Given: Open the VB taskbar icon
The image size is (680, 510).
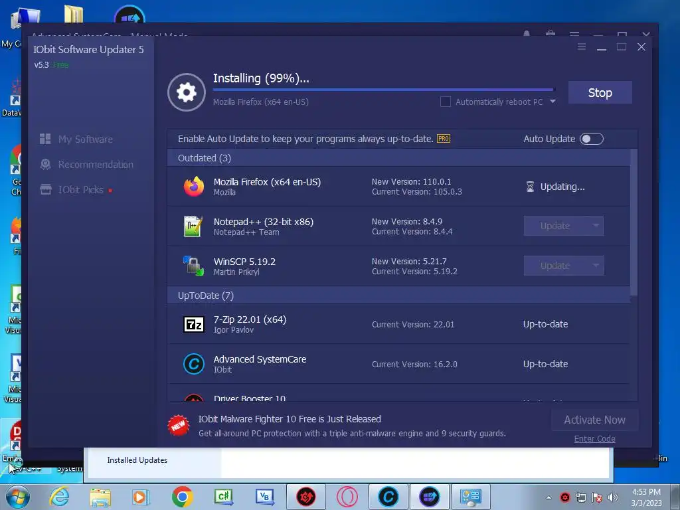Looking at the screenshot, I should click(x=264, y=497).
